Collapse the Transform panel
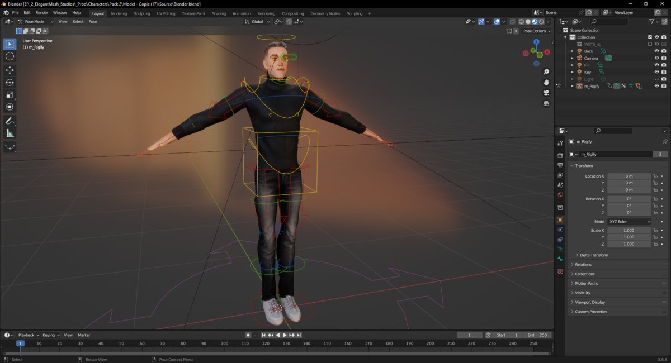Screen dimensions: 671x363 [584, 166]
